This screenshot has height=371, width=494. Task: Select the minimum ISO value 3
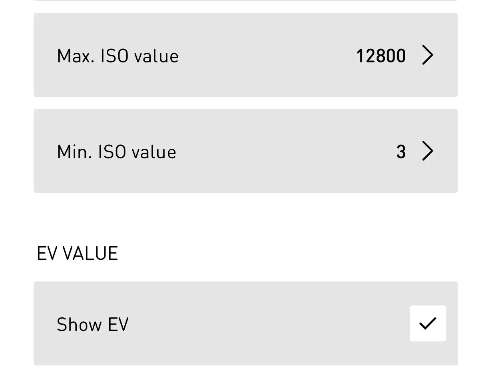[401, 152]
